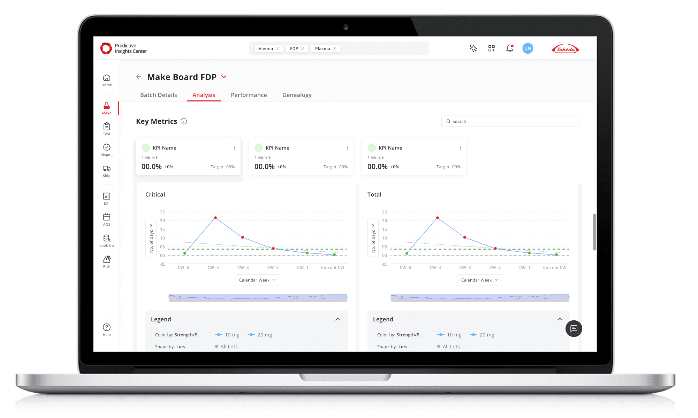Open the chat bubble button
698x418 pixels.
tap(574, 328)
